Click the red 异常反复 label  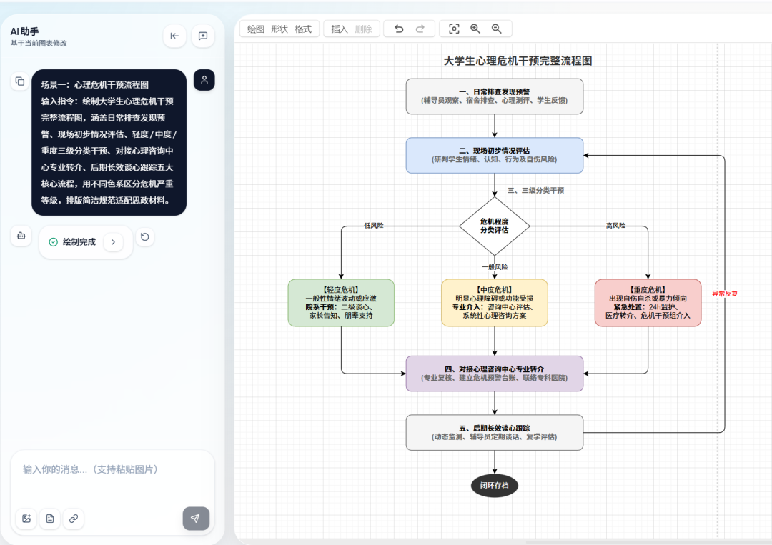click(x=725, y=294)
